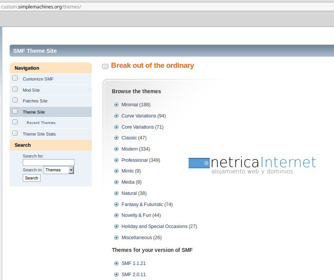Click the netrica Internet banner logo

[252, 165]
